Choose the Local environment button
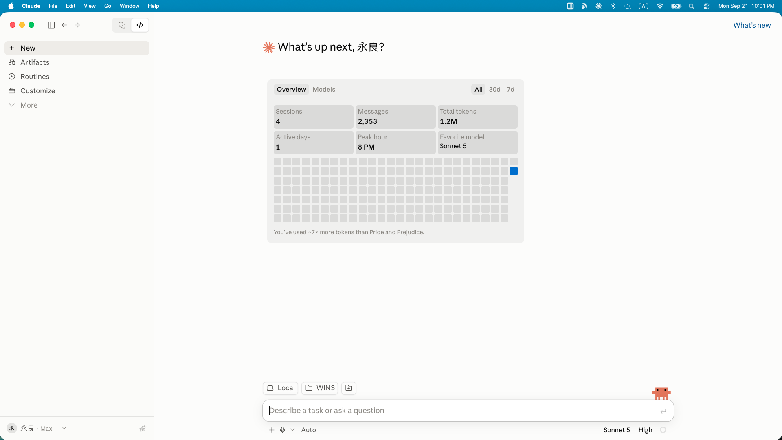The width and height of the screenshot is (782, 440). click(x=281, y=388)
